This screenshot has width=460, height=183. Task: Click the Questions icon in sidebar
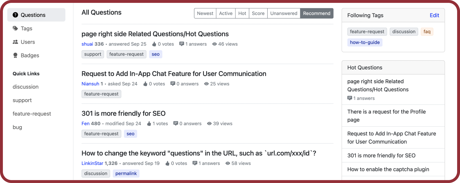click(16, 15)
